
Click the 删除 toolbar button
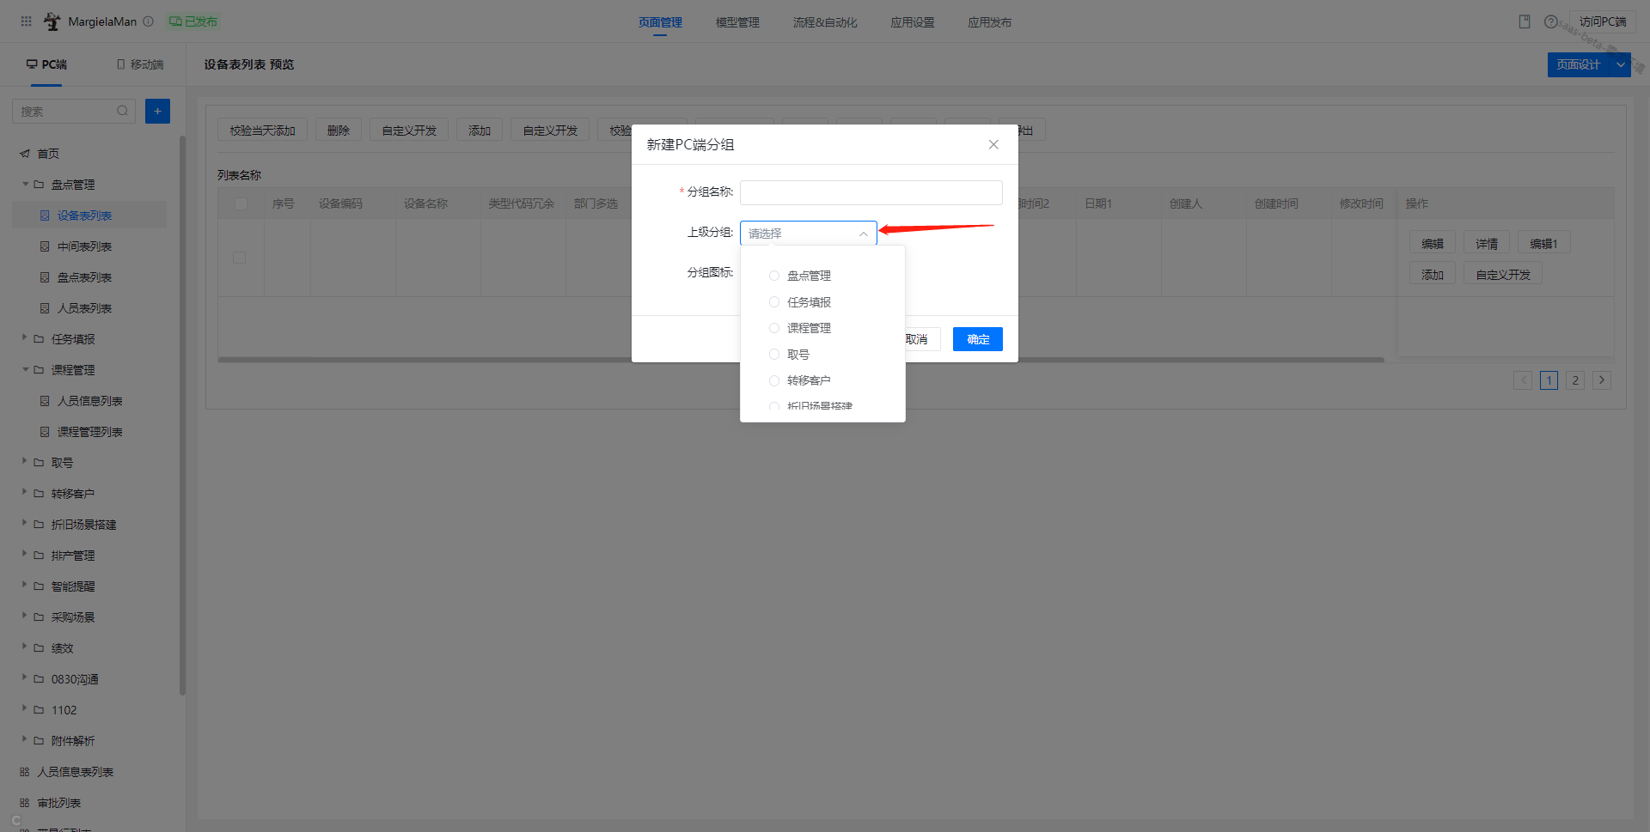pos(339,131)
